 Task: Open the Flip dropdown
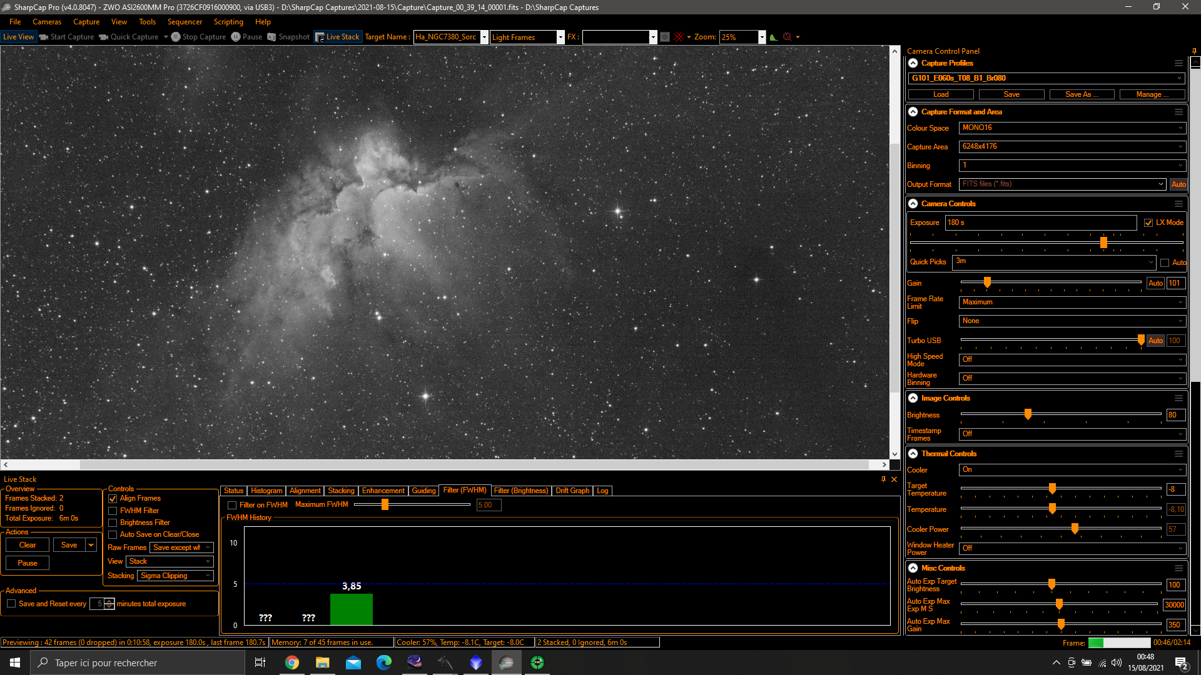pyautogui.click(x=1072, y=321)
